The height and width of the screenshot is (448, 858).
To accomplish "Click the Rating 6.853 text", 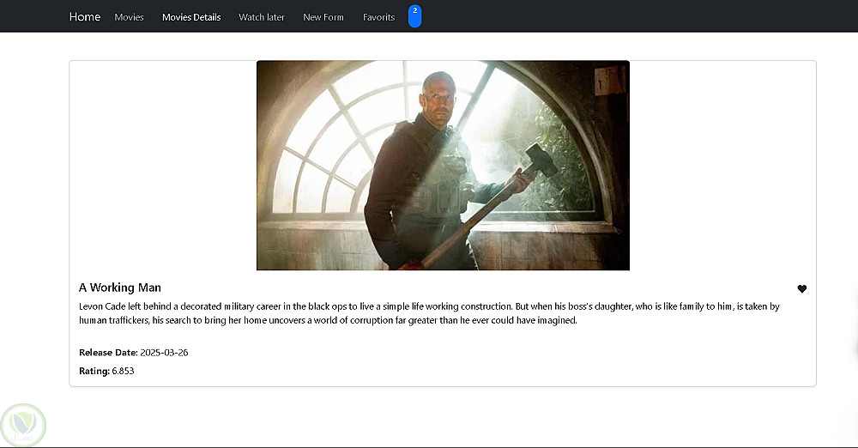I will pyautogui.click(x=106, y=371).
